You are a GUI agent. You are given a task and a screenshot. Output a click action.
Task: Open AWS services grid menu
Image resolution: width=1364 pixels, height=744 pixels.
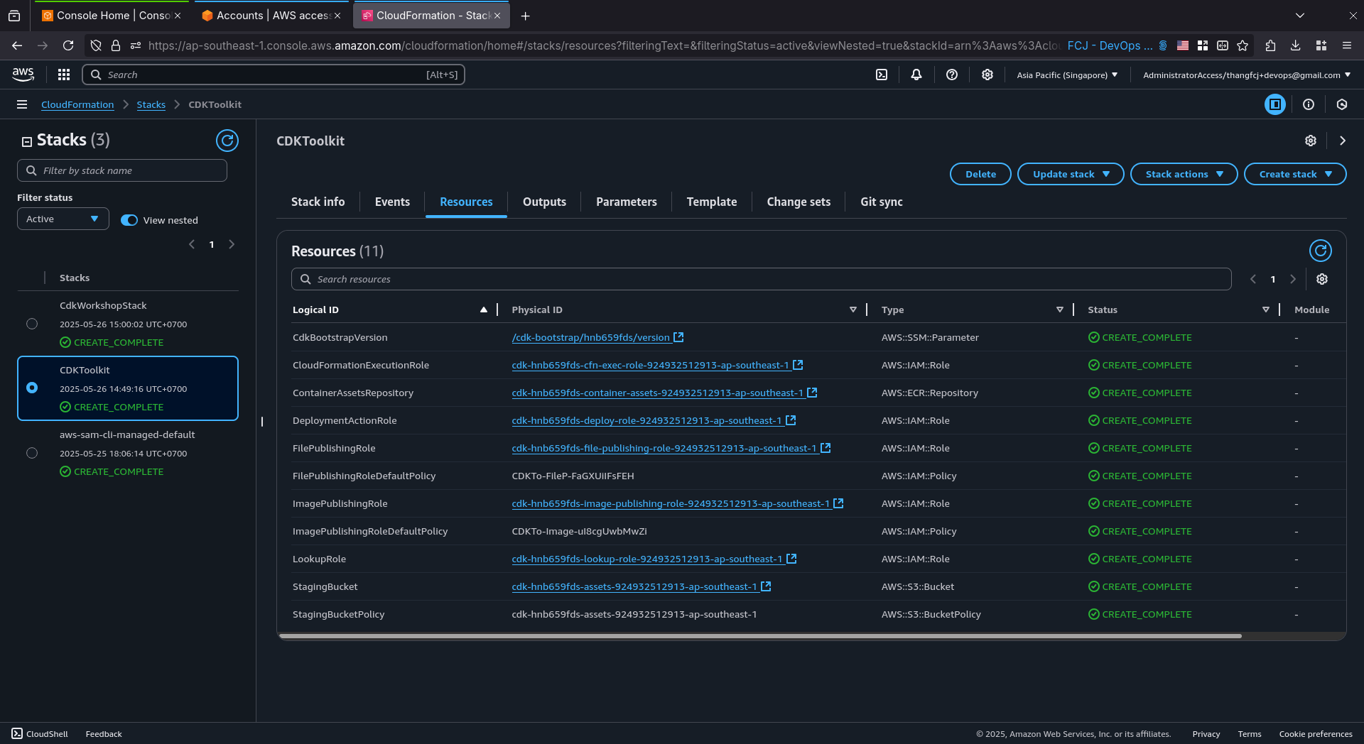point(64,75)
